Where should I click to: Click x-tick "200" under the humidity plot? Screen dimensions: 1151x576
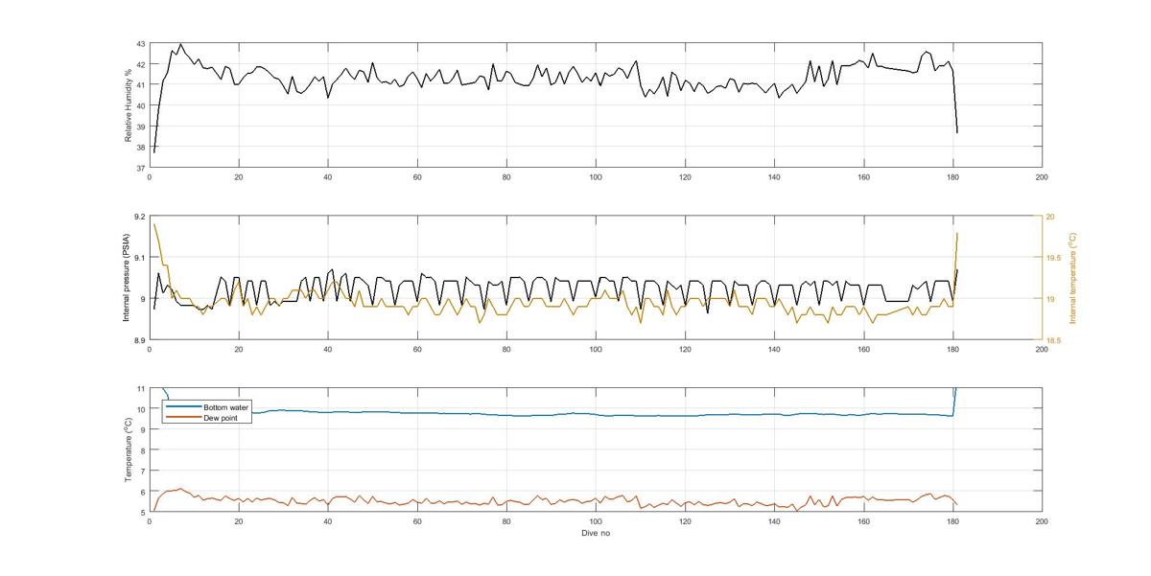pos(1042,177)
